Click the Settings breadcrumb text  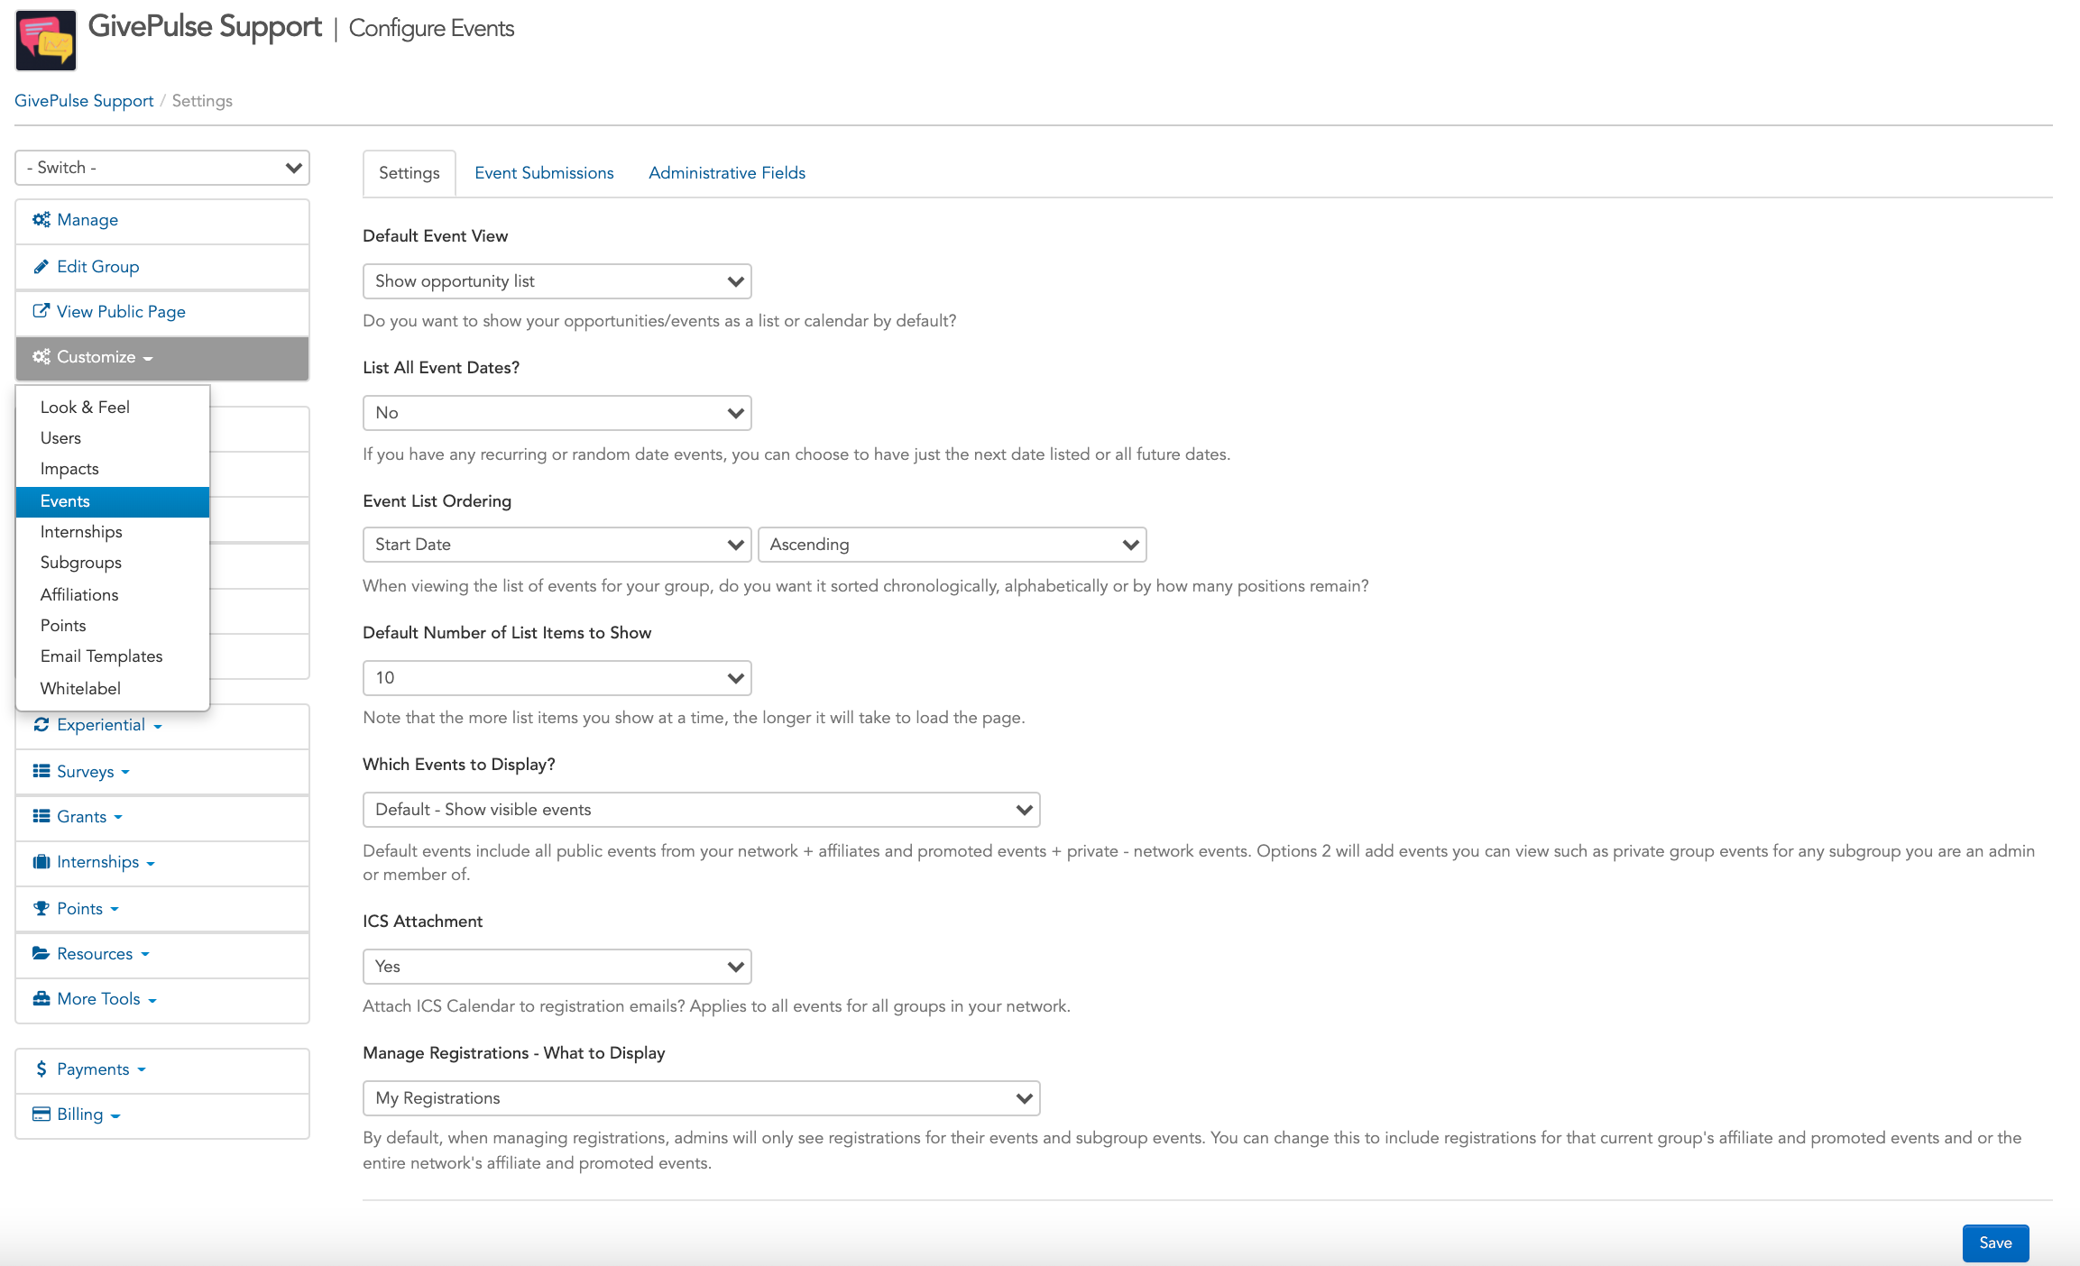tap(202, 101)
